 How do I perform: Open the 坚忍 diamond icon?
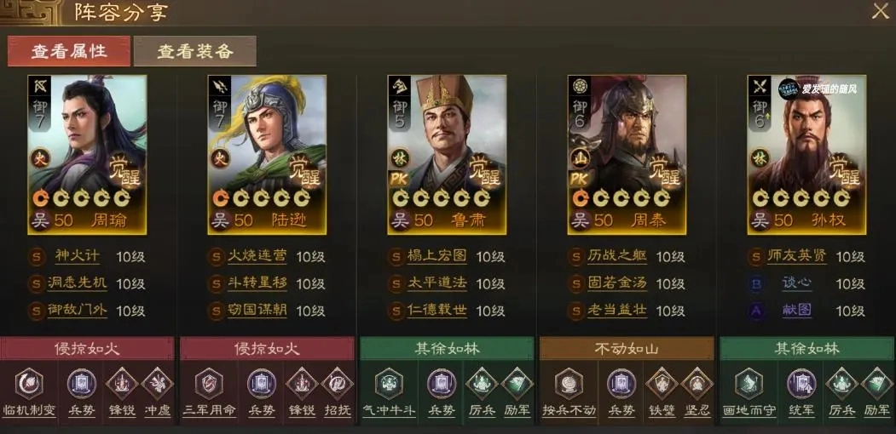(697, 384)
